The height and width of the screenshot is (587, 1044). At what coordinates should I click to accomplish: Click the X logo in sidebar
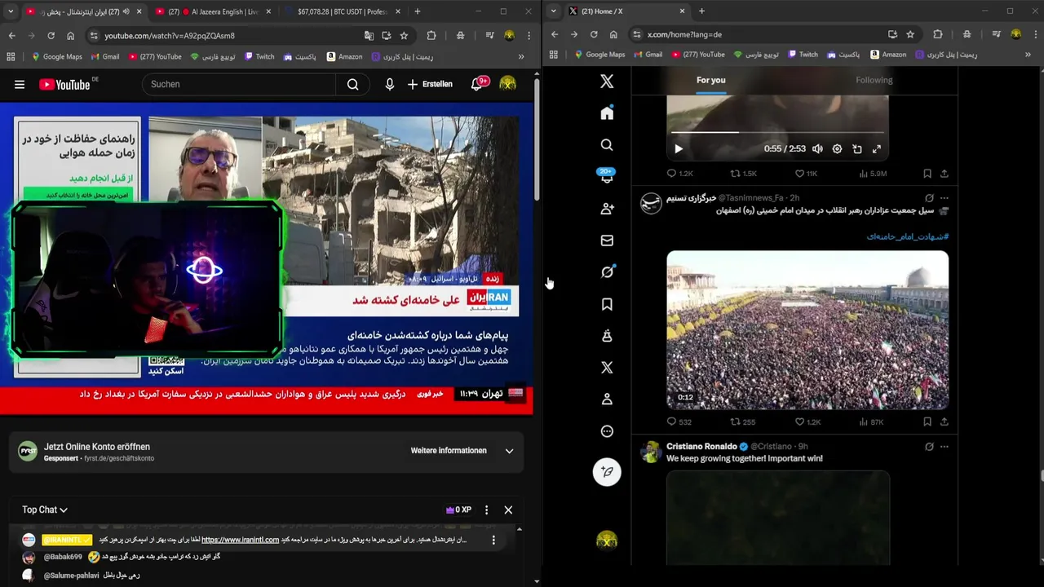click(x=607, y=82)
